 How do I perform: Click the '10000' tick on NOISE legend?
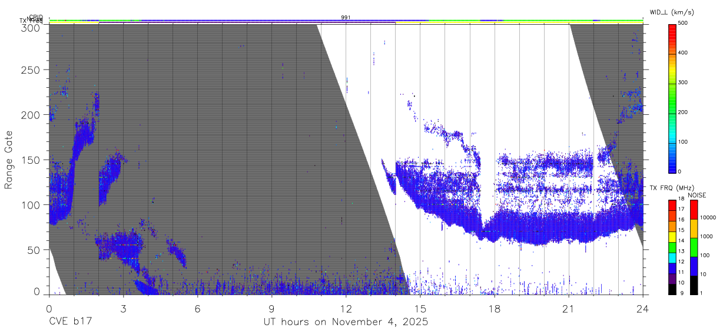tap(708, 218)
